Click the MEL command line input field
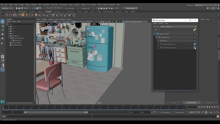The width and height of the screenshot is (220, 124). tap(49, 116)
